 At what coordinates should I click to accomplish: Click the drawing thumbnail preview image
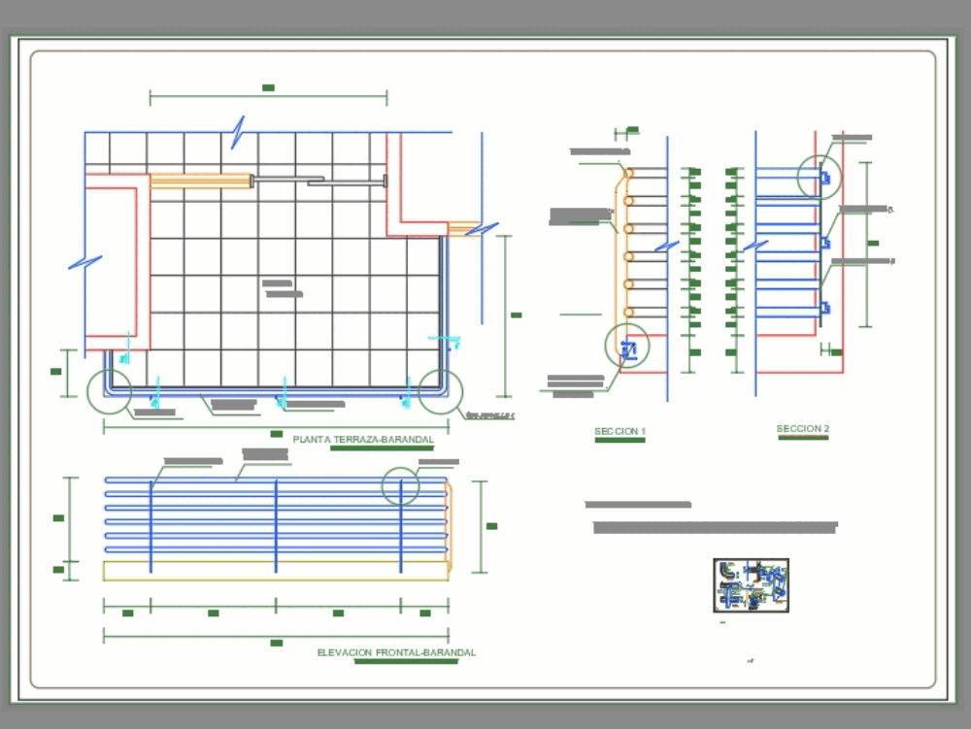(751, 585)
